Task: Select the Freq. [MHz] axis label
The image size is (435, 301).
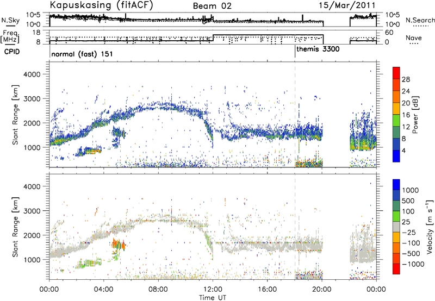Action: tap(10, 37)
